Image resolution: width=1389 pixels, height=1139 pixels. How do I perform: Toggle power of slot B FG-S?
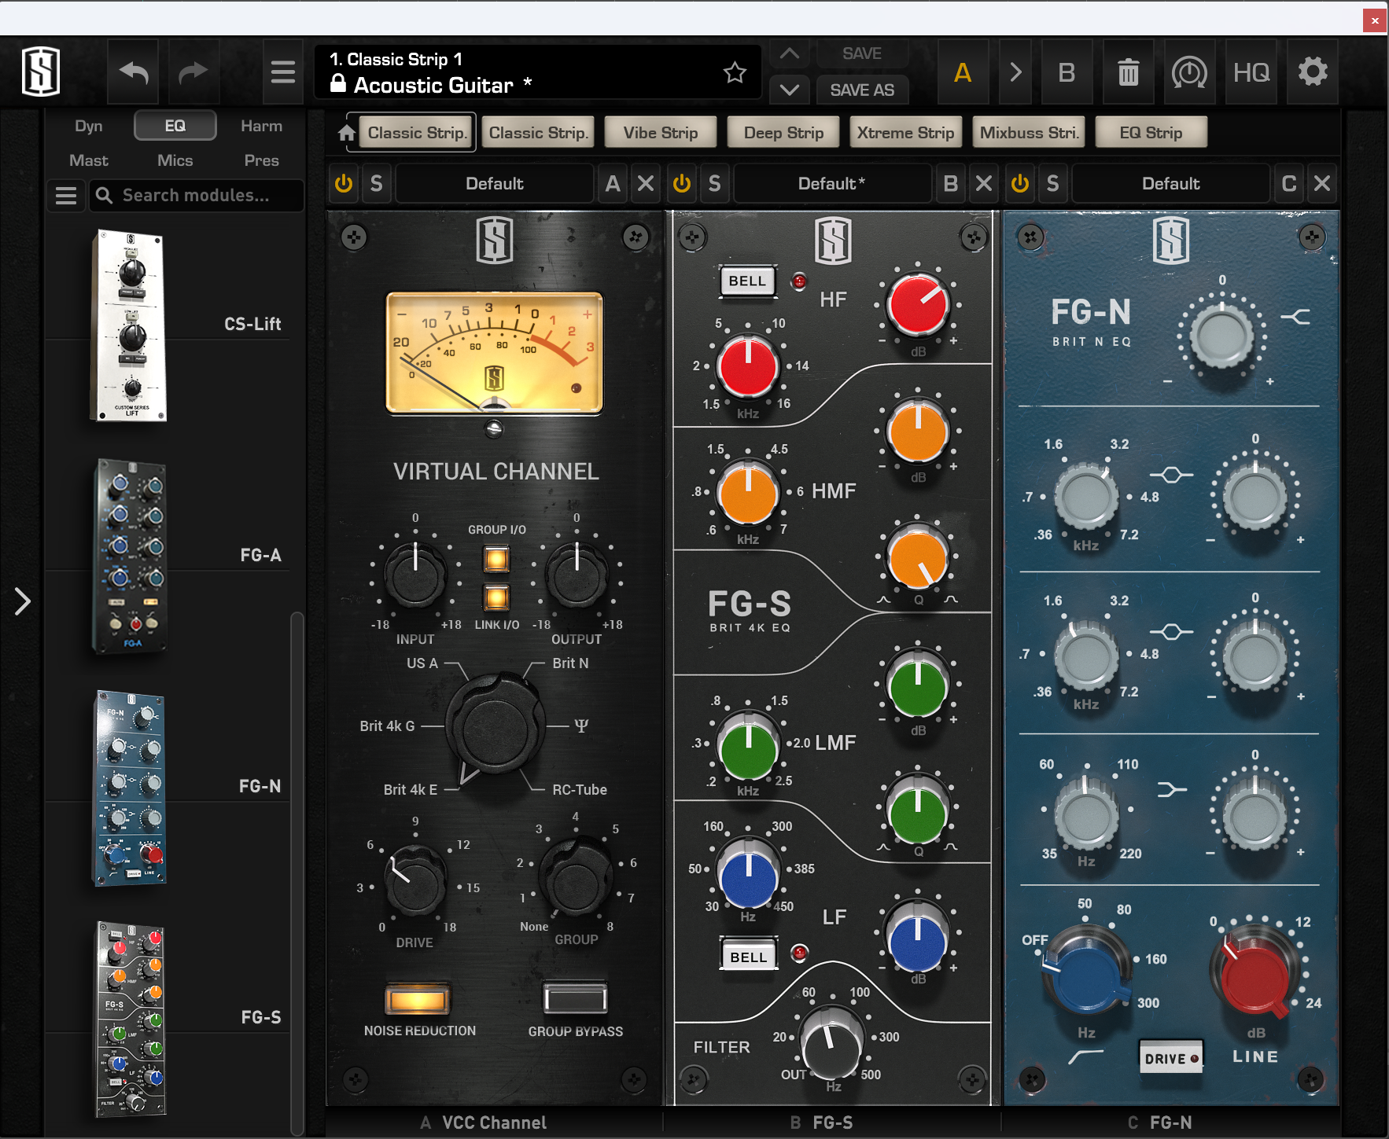tap(682, 183)
